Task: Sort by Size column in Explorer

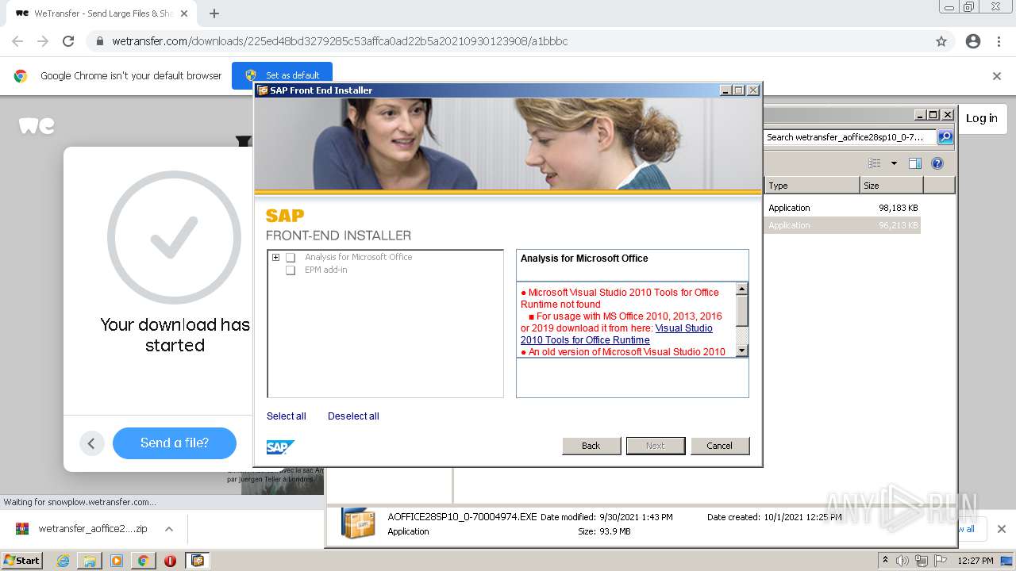Action: (x=891, y=186)
